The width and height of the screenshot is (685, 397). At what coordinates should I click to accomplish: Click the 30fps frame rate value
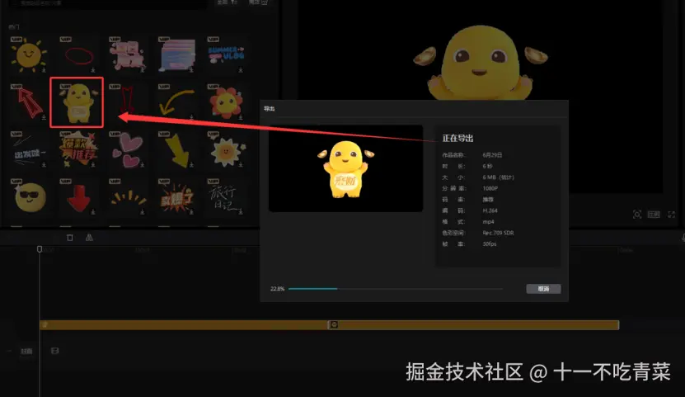tap(490, 243)
